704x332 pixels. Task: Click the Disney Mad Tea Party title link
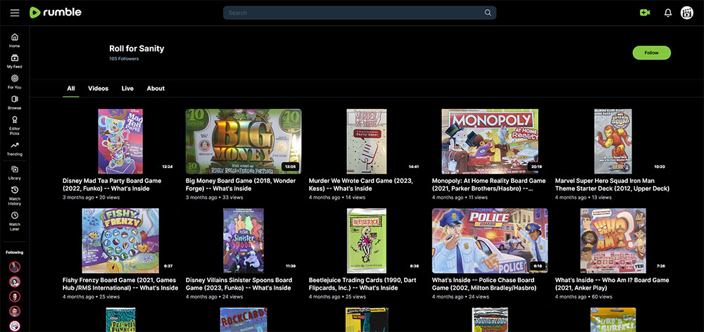pyautogui.click(x=112, y=184)
